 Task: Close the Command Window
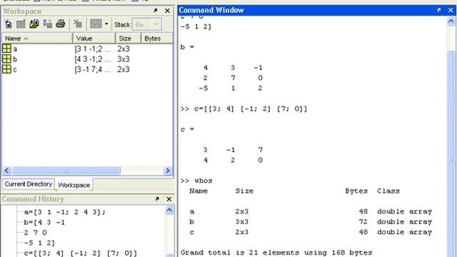click(x=451, y=10)
